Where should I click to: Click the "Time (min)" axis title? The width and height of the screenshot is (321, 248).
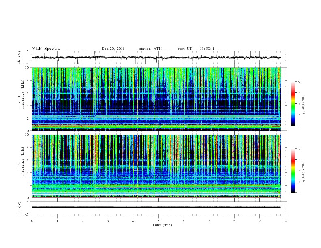tap(162, 225)
